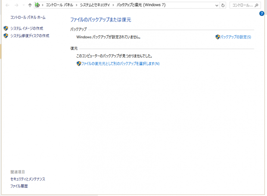Viewport: 267px width, 196px height.
Task: Open address bar history dropdown
Action: pyautogui.click(x=217, y=6)
